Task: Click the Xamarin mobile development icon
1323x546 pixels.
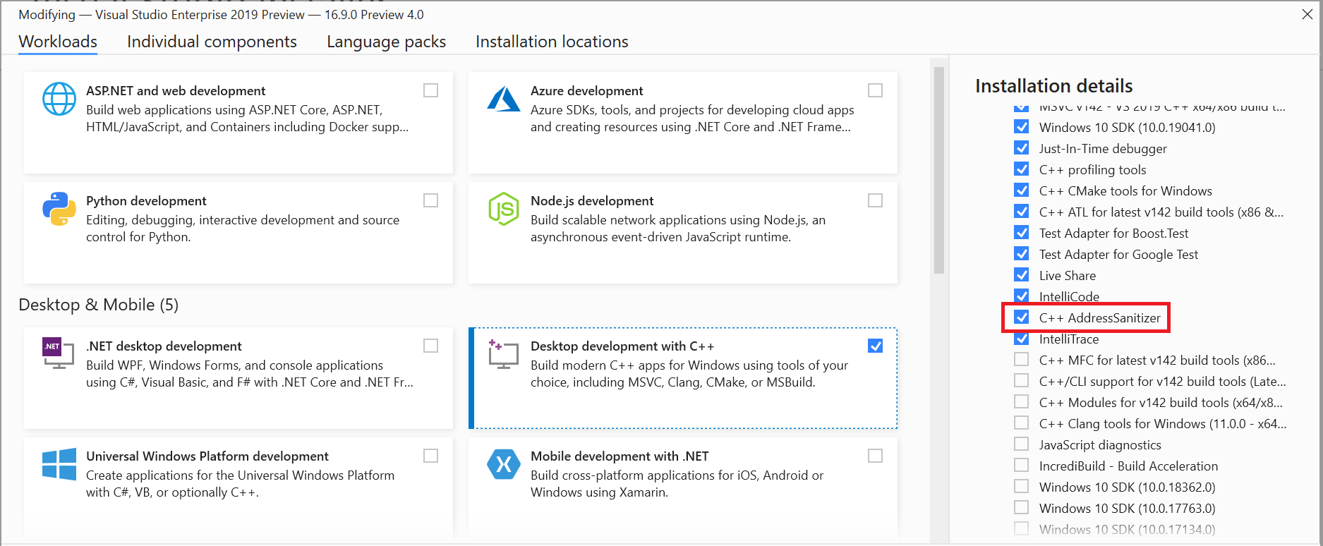Action: coord(504,464)
